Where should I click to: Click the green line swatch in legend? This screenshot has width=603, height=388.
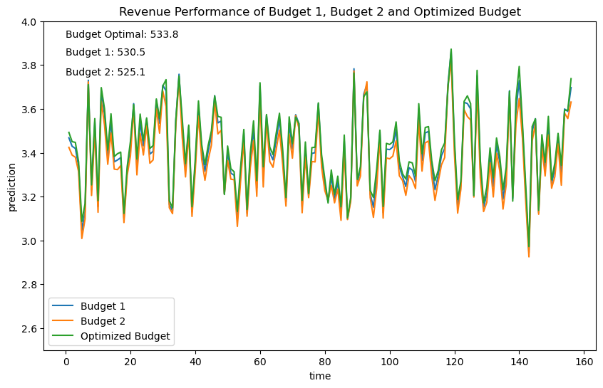(64, 336)
